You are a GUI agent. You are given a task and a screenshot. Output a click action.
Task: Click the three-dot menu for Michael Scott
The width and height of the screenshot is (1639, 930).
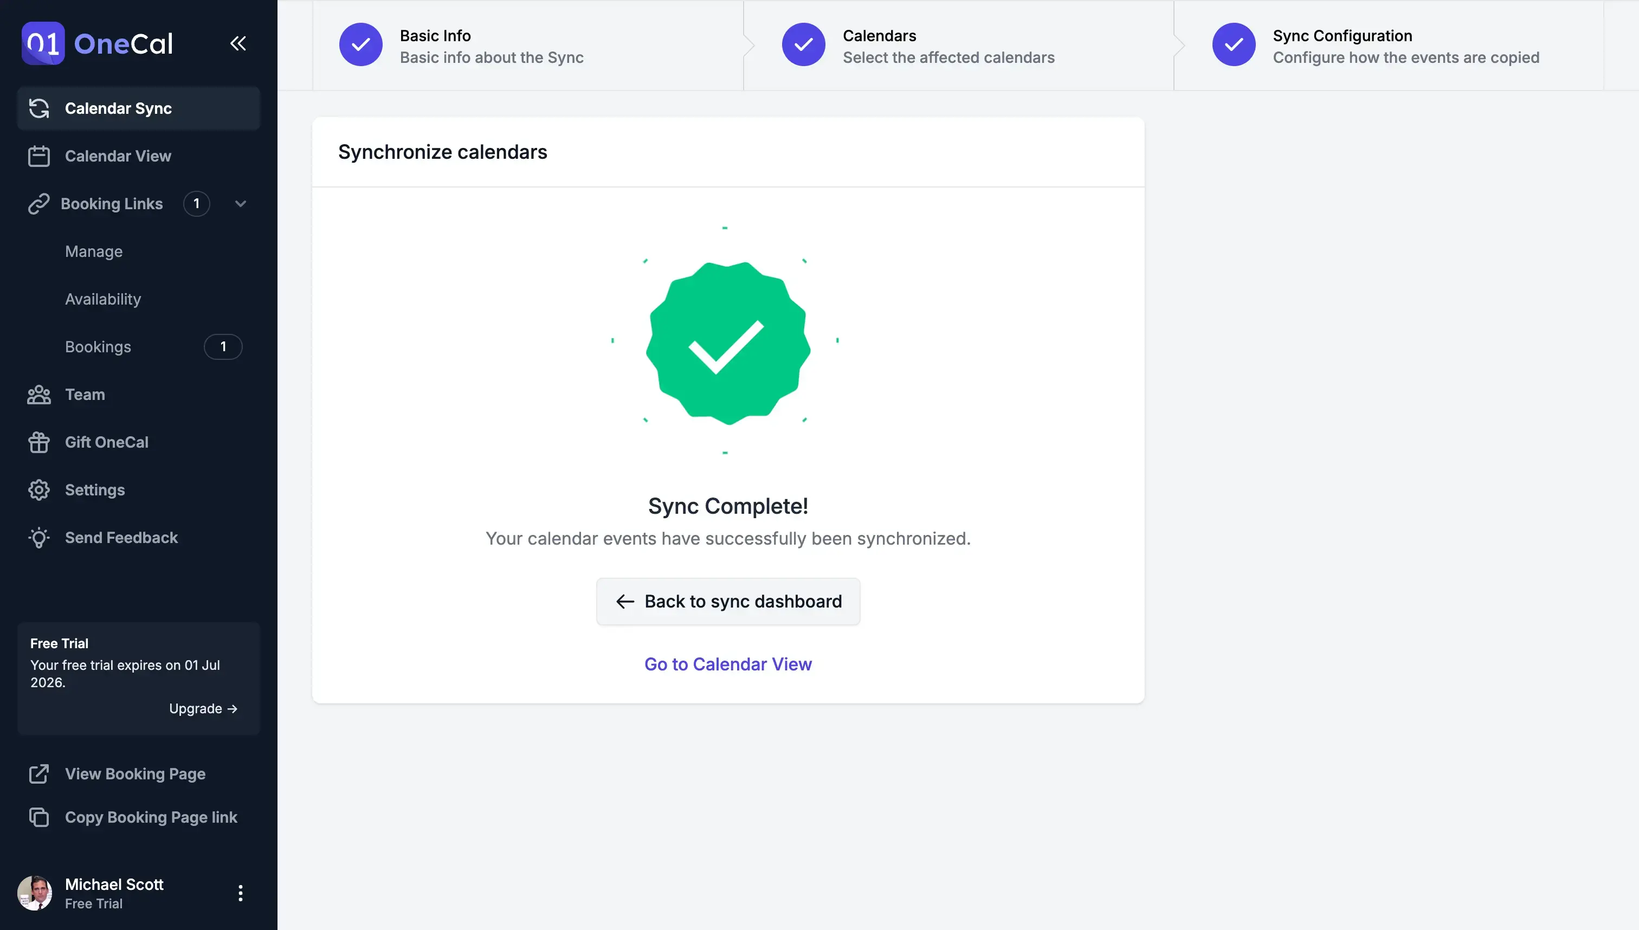tap(240, 893)
